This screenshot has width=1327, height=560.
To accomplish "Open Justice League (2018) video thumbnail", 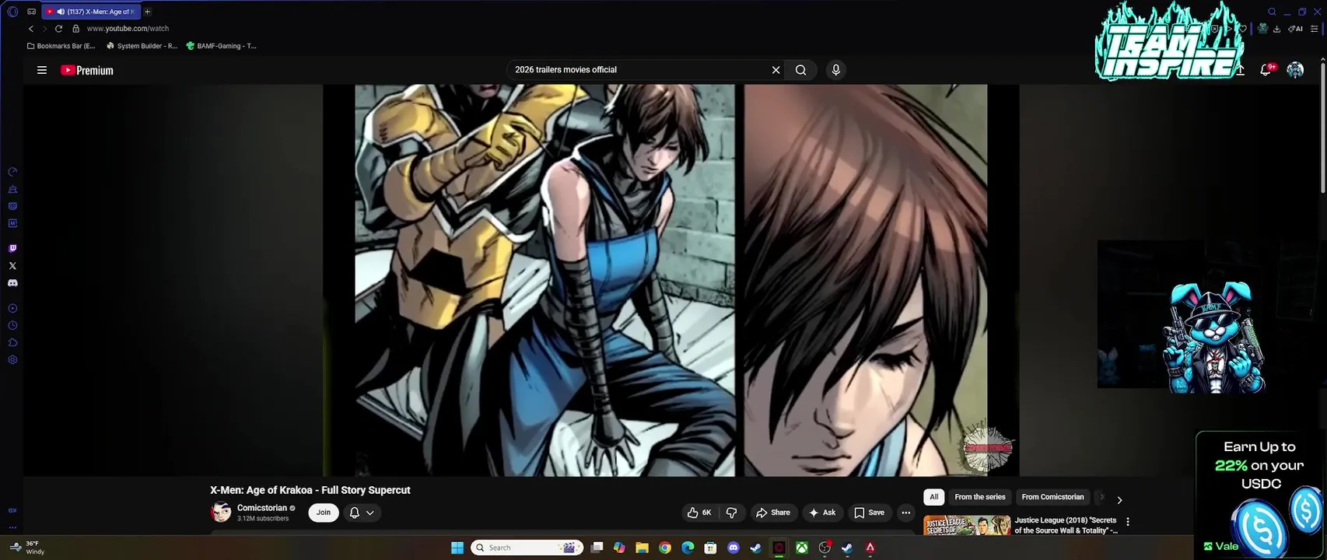I will 967,525.
